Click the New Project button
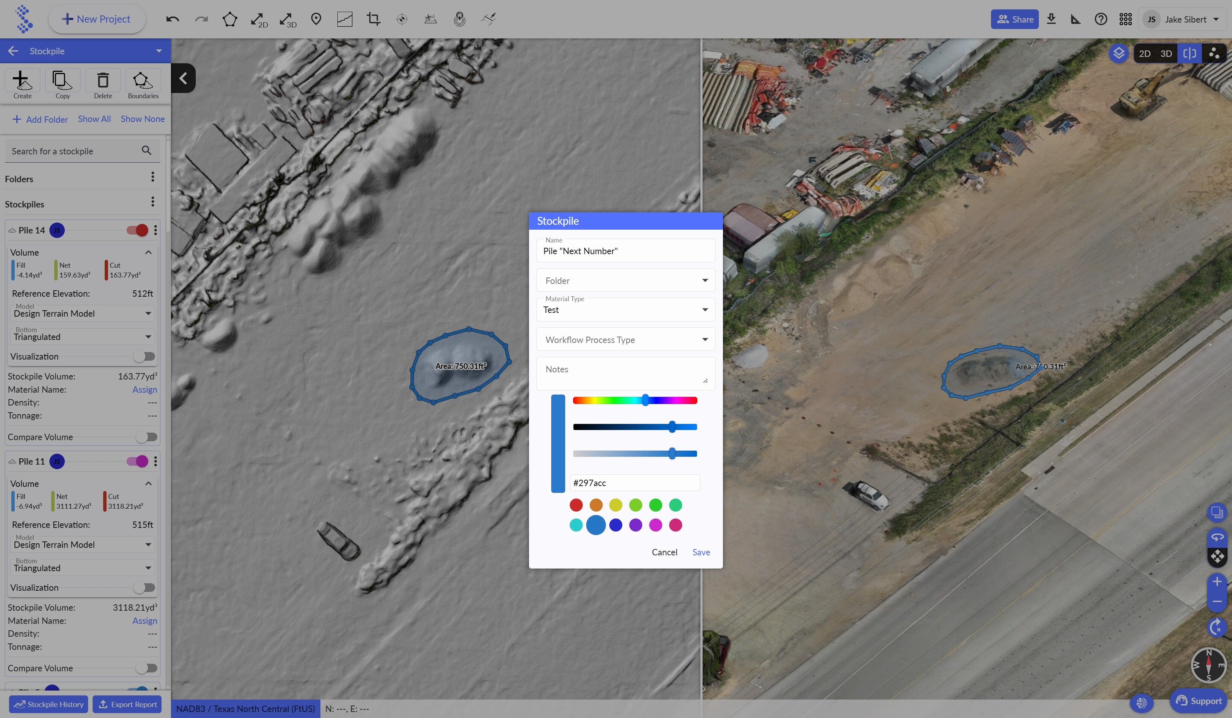This screenshot has height=718, width=1232. click(96, 19)
